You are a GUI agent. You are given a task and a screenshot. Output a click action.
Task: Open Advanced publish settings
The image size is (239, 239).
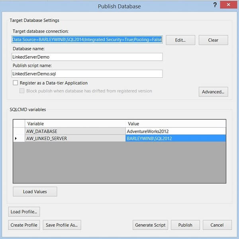pos(213,92)
